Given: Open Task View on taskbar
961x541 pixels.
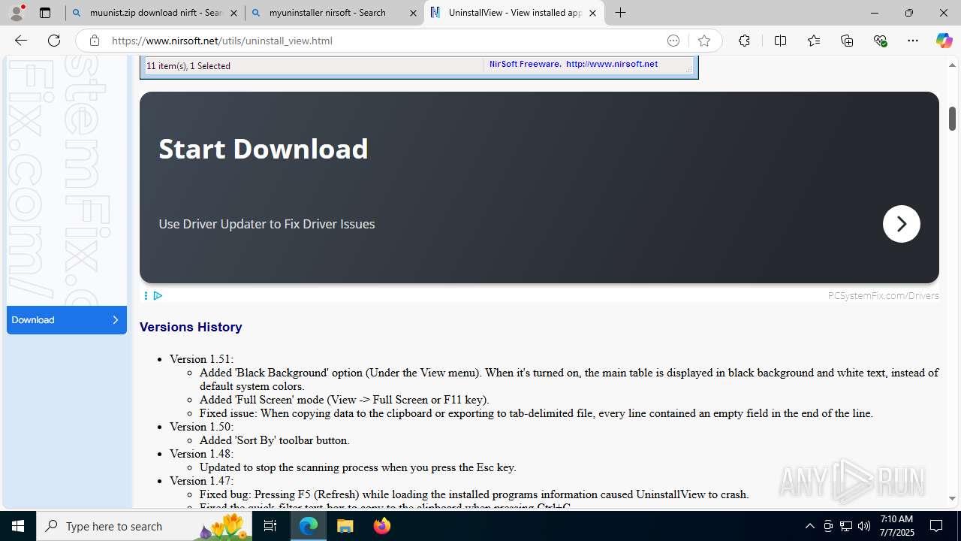Looking at the screenshot, I should [270, 526].
